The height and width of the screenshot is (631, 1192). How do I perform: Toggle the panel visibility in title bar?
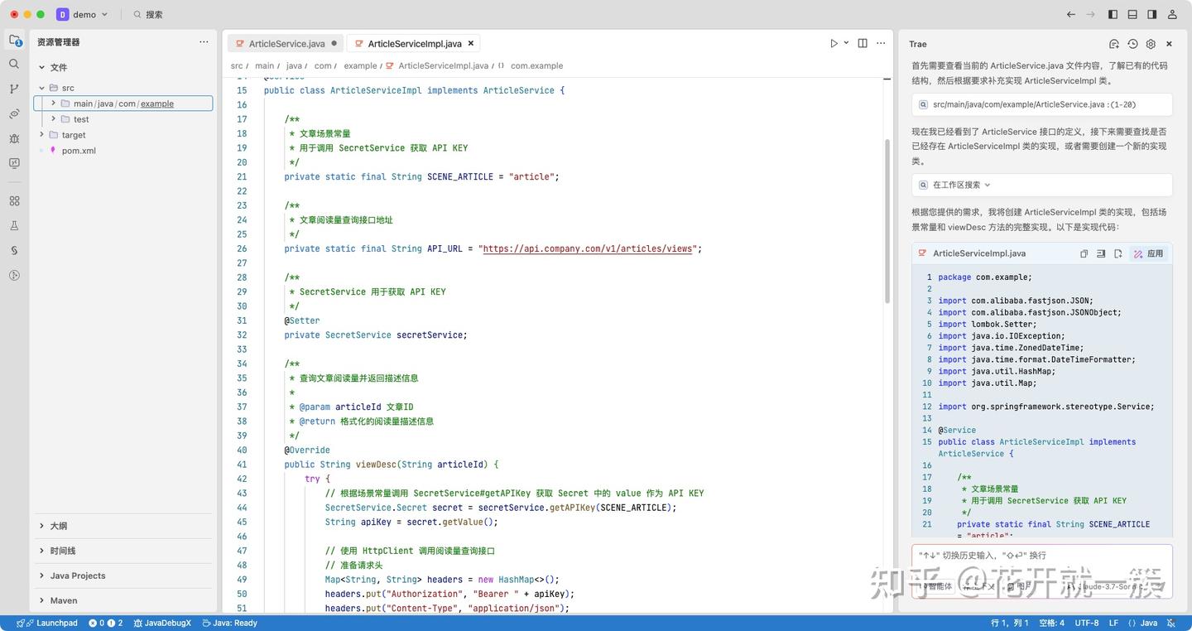(1131, 14)
